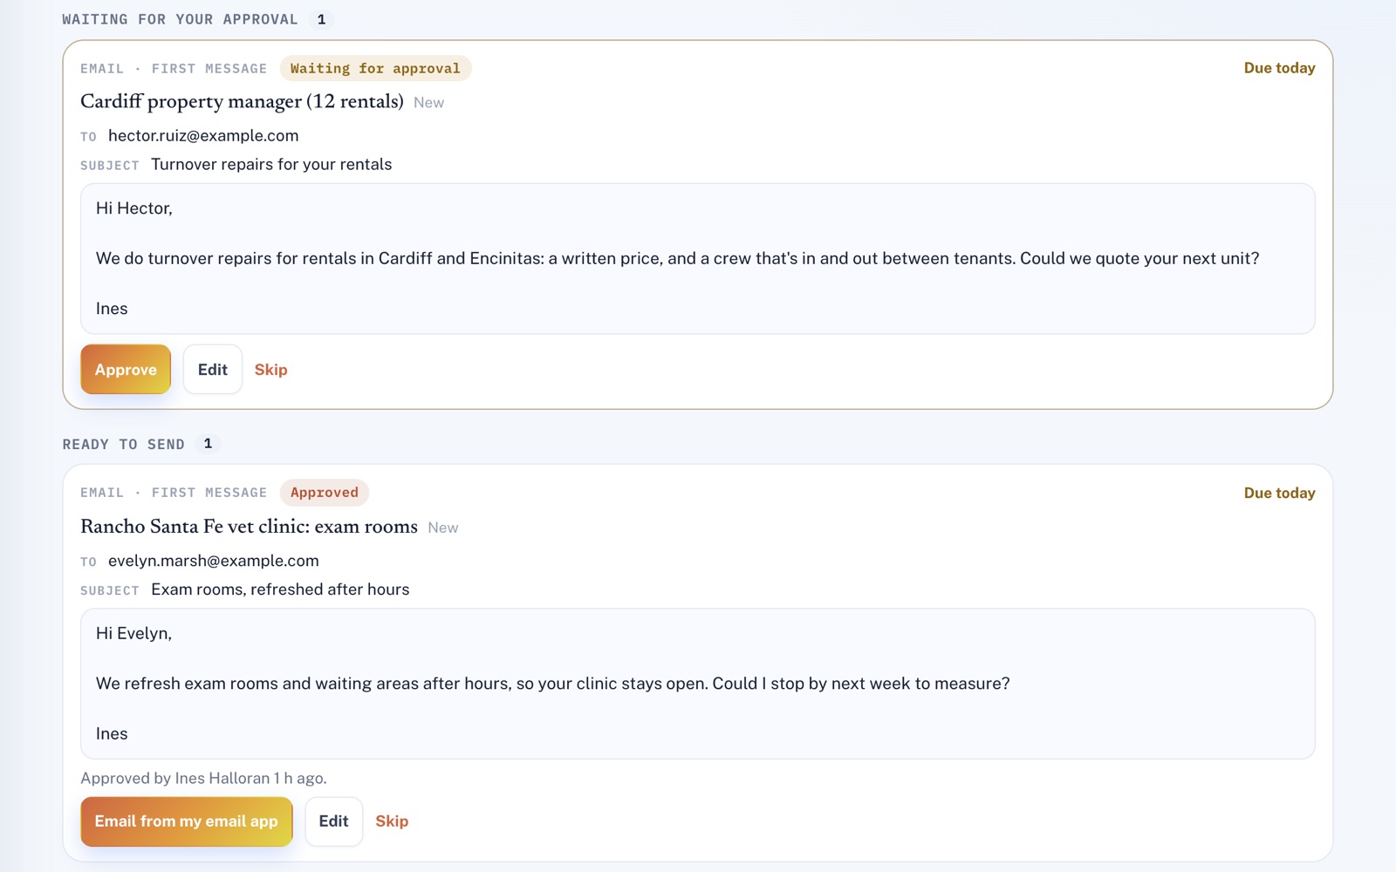Skip the Cardiff property manager message
The width and height of the screenshot is (1396, 872).
(270, 370)
